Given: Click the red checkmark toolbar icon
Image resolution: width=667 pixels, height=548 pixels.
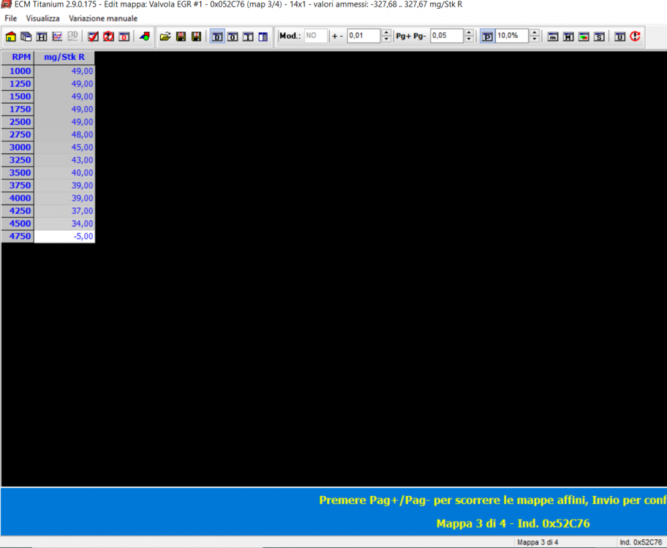Looking at the screenshot, I should pos(94,36).
